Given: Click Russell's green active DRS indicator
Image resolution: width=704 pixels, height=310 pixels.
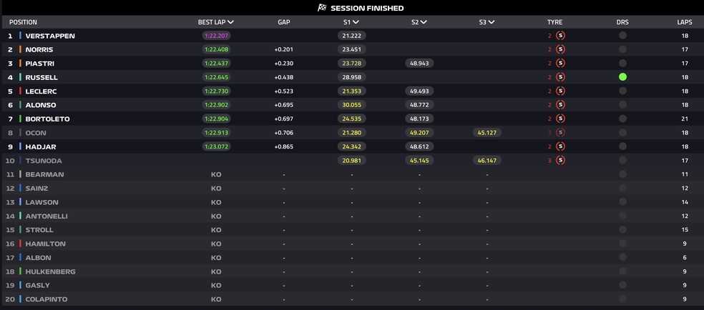Looking at the screenshot, I should point(622,77).
